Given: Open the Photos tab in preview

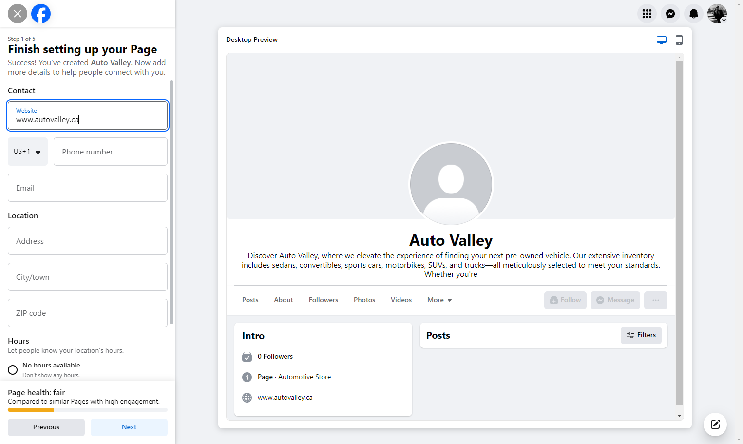Looking at the screenshot, I should pyautogui.click(x=364, y=300).
